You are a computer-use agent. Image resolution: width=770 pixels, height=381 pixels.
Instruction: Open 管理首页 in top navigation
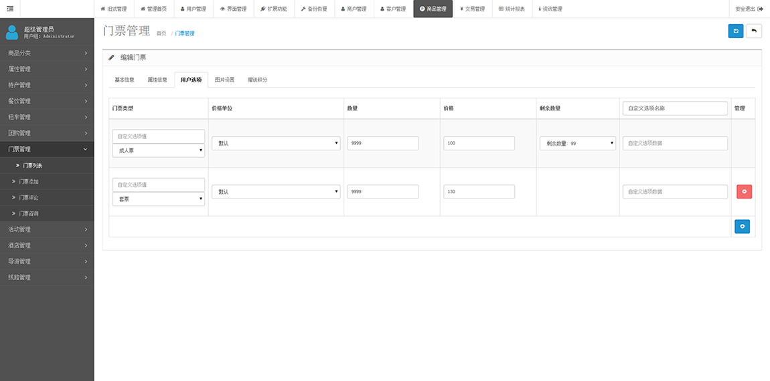click(x=154, y=9)
